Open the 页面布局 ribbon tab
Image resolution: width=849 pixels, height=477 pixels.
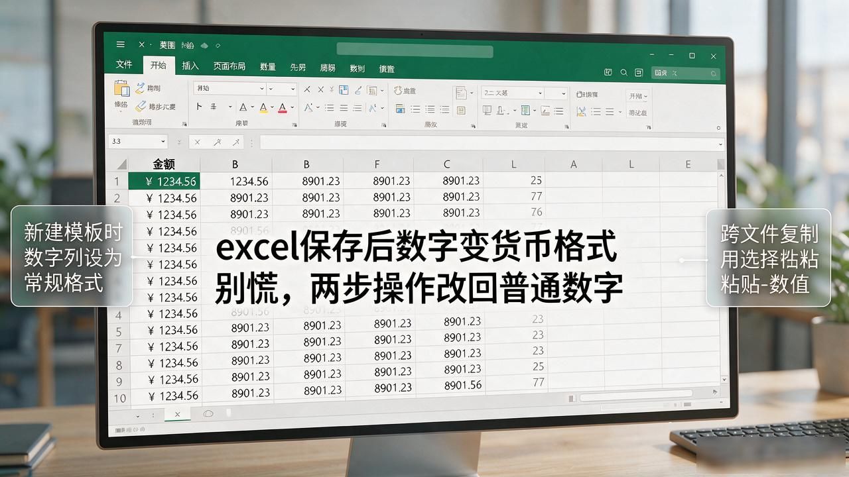pos(229,66)
